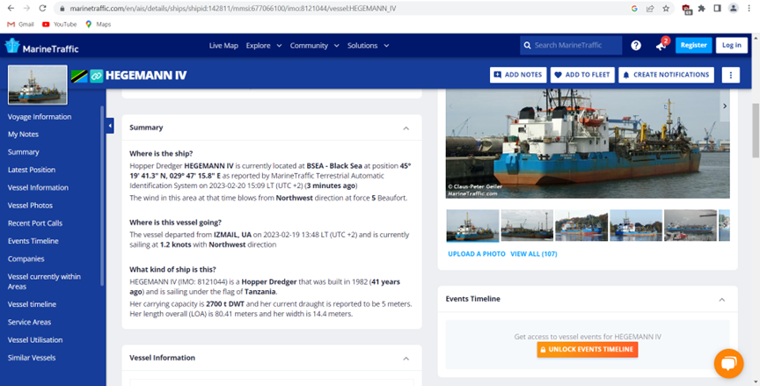760x386 pixels.
Task: Go to Companies section
Action: pyautogui.click(x=26, y=259)
